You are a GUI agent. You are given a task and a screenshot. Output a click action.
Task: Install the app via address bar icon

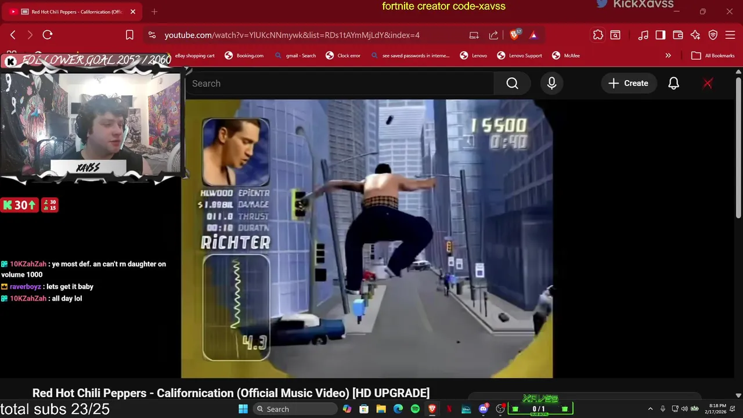point(474,35)
